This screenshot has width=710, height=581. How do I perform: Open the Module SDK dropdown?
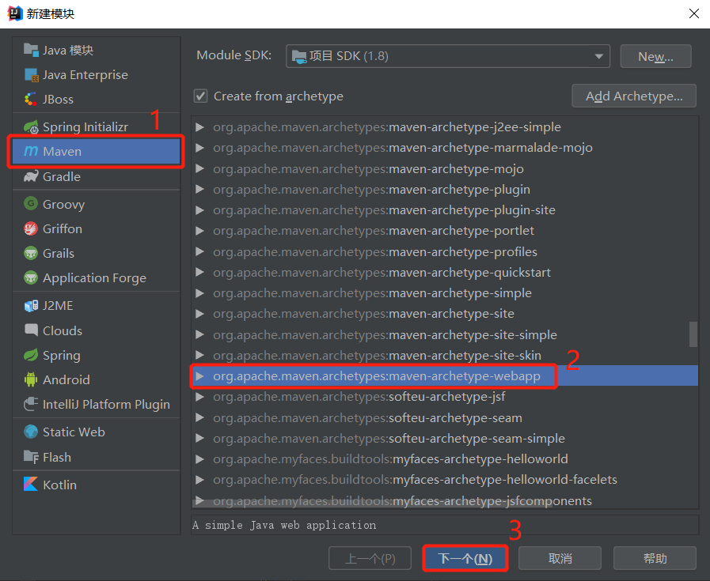tap(600, 55)
